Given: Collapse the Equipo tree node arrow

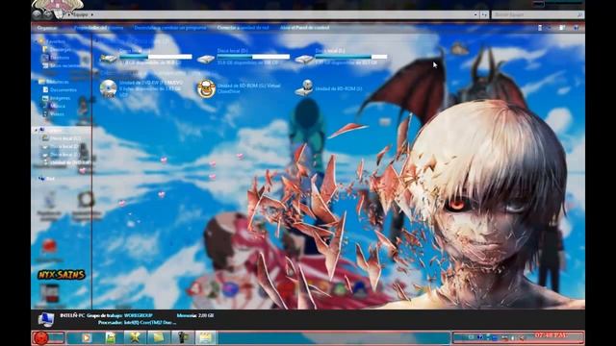Looking at the screenshot, I should click(x=36, y=130).
